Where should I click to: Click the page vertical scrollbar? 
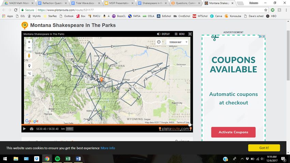[x=288, y=55]
